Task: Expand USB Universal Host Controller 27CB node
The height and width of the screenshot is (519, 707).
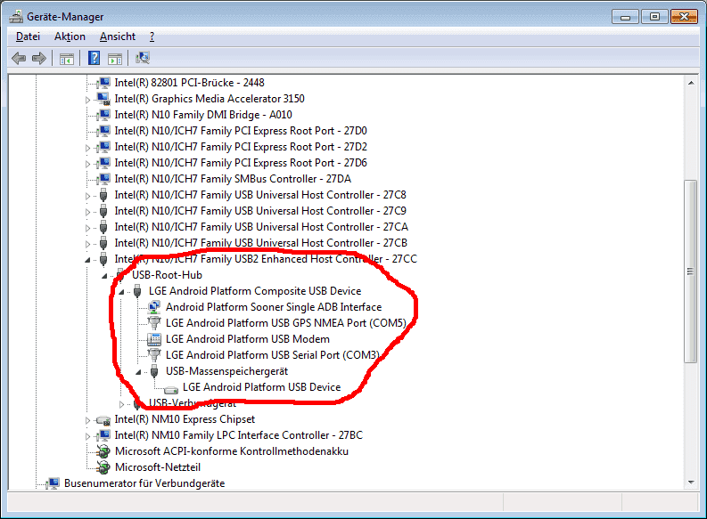Action: tap(88, 244)
